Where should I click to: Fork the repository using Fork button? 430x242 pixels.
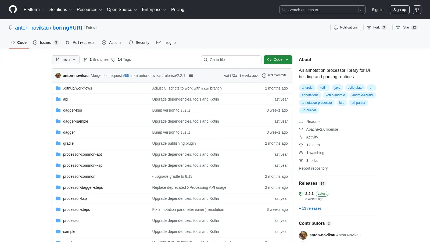point(377,27)
